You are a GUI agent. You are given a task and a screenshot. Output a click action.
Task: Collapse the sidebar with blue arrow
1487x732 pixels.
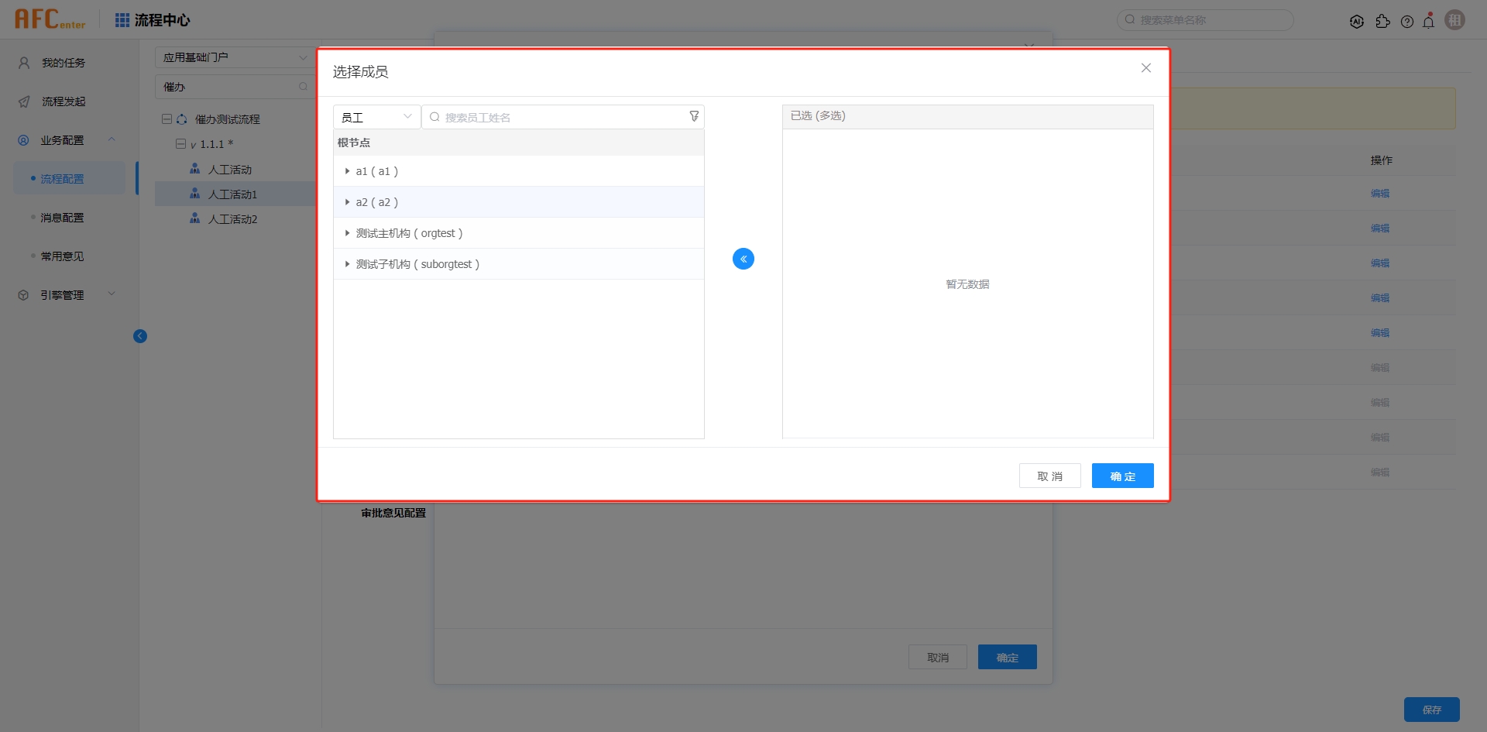pos(140,336)
